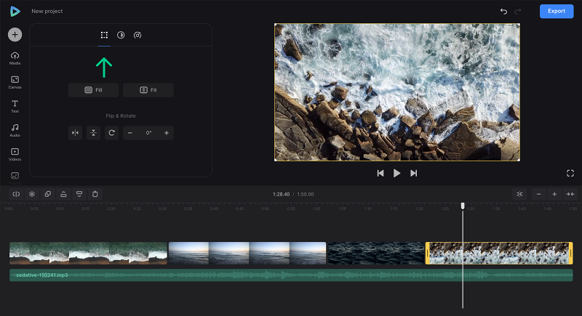The width and height of the screenshot is (582, 316).
Task: Open the Images library in sidebar
Action: (x=15, y=177)
